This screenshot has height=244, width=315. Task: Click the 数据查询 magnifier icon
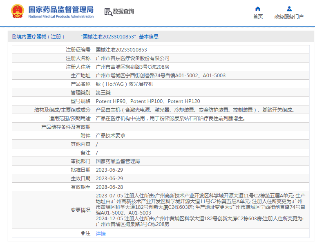108,12
